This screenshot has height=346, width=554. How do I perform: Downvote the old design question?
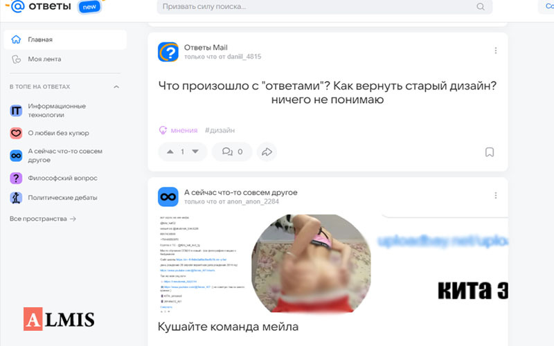(x=195, y=152)
